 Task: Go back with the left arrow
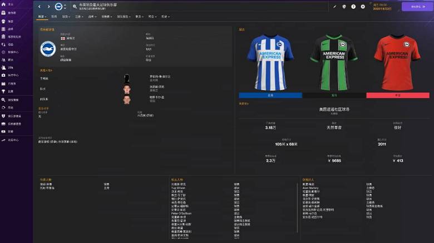pos(40,6)
